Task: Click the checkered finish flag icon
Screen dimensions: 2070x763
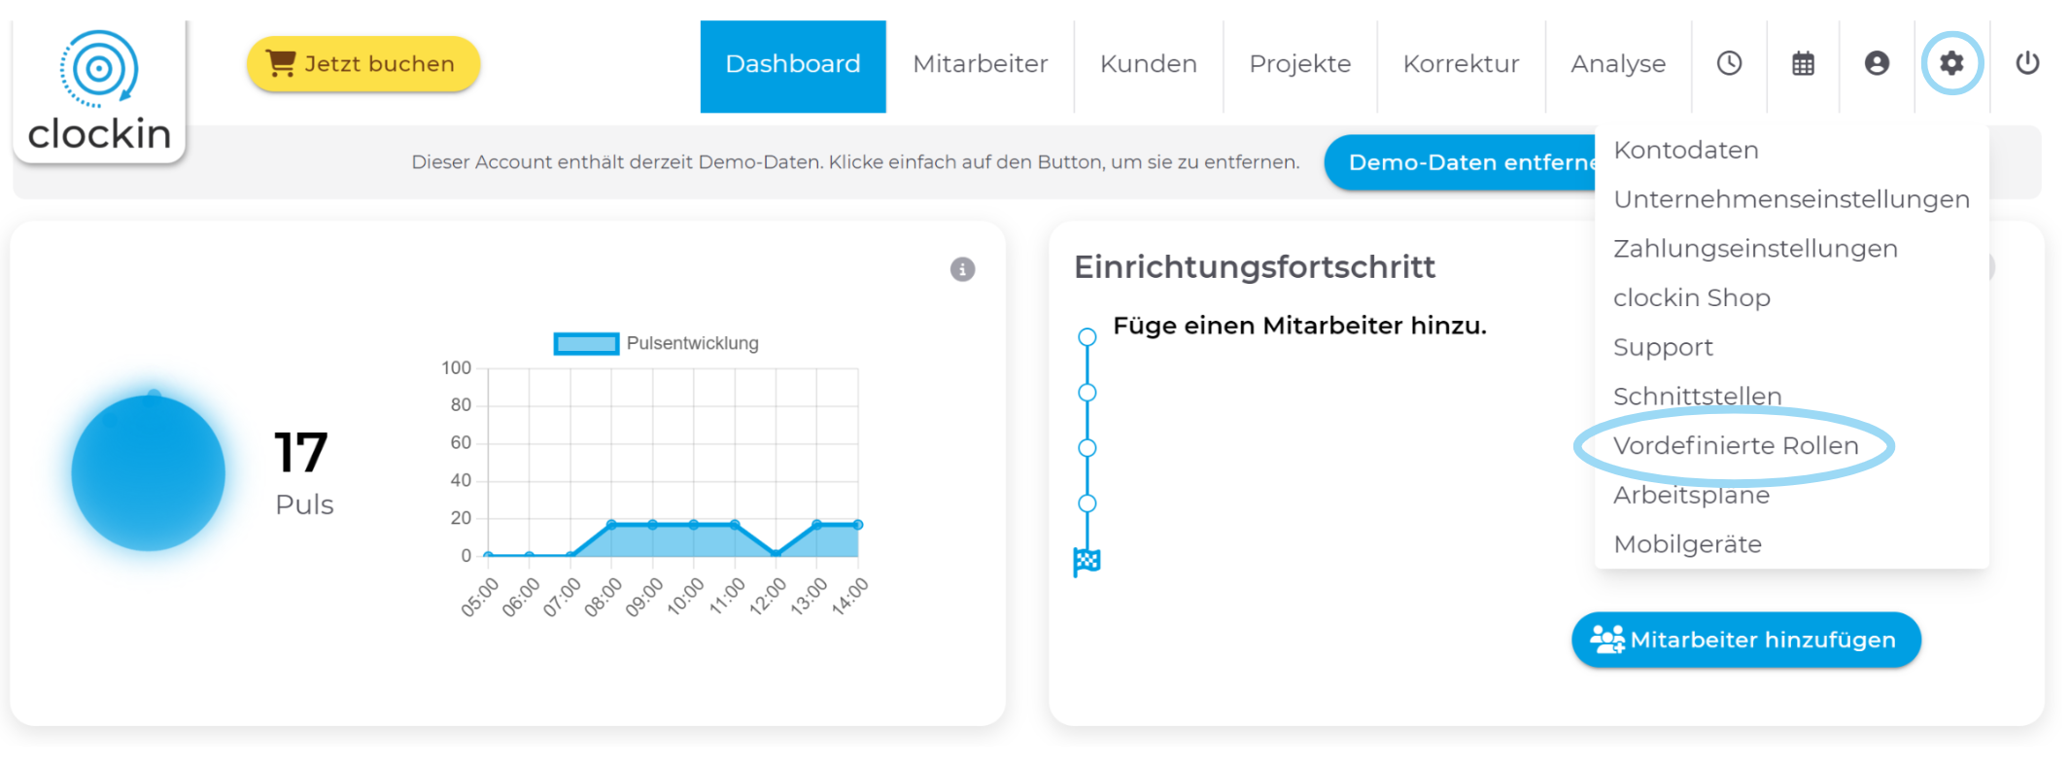Action: click(x=1087, y=562)
